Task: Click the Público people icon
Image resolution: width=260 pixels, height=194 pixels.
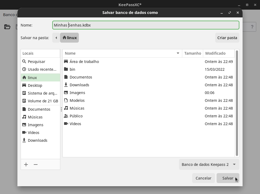Action: coord(66,116)
